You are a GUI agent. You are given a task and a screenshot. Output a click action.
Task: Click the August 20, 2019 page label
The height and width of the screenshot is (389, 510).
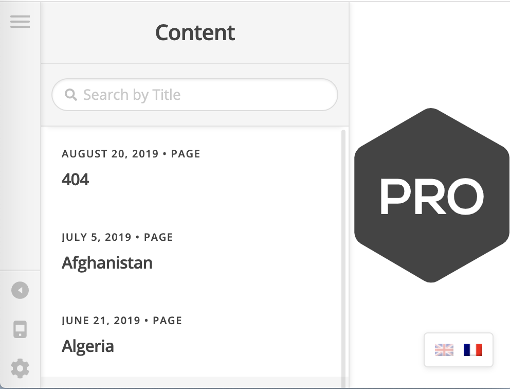point(131,154)
